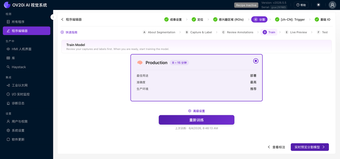Open the 帮助 help button

[x=301, y=5]
